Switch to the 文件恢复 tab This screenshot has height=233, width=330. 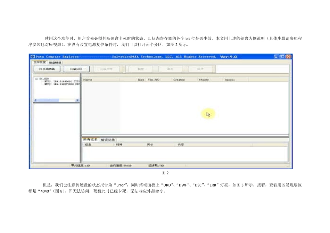pyautogui.click(x=40, y=62)
